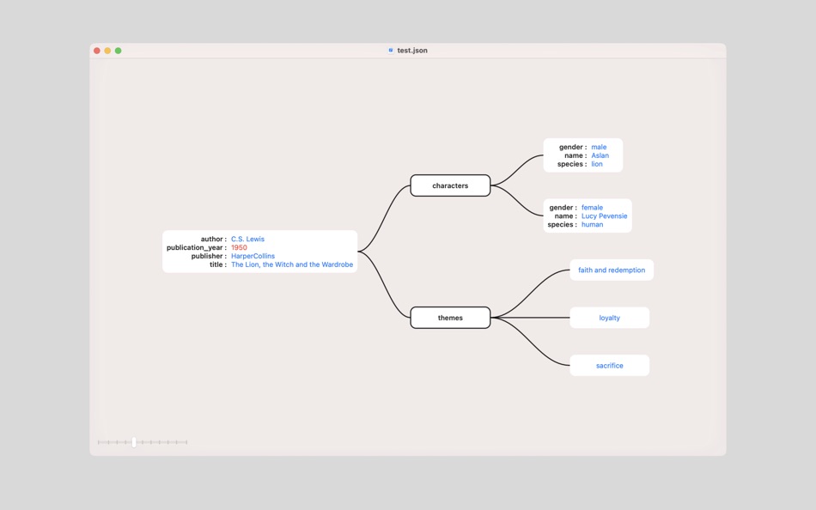The width and height of the screenshot is (816, 510).
Task: Click the "publication_year :" key label
Action: point(197,248)
